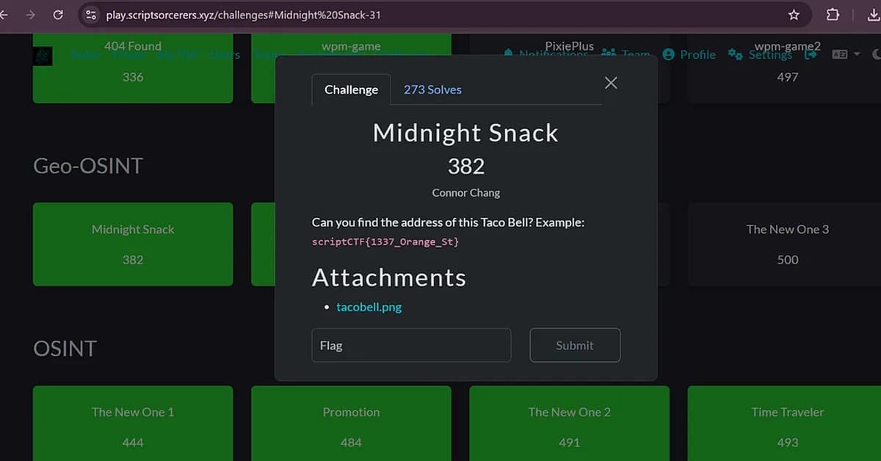Click the browser forward arrow
Image resolution: width=881 pixels, height=461 pixels.
pos(30,15)
